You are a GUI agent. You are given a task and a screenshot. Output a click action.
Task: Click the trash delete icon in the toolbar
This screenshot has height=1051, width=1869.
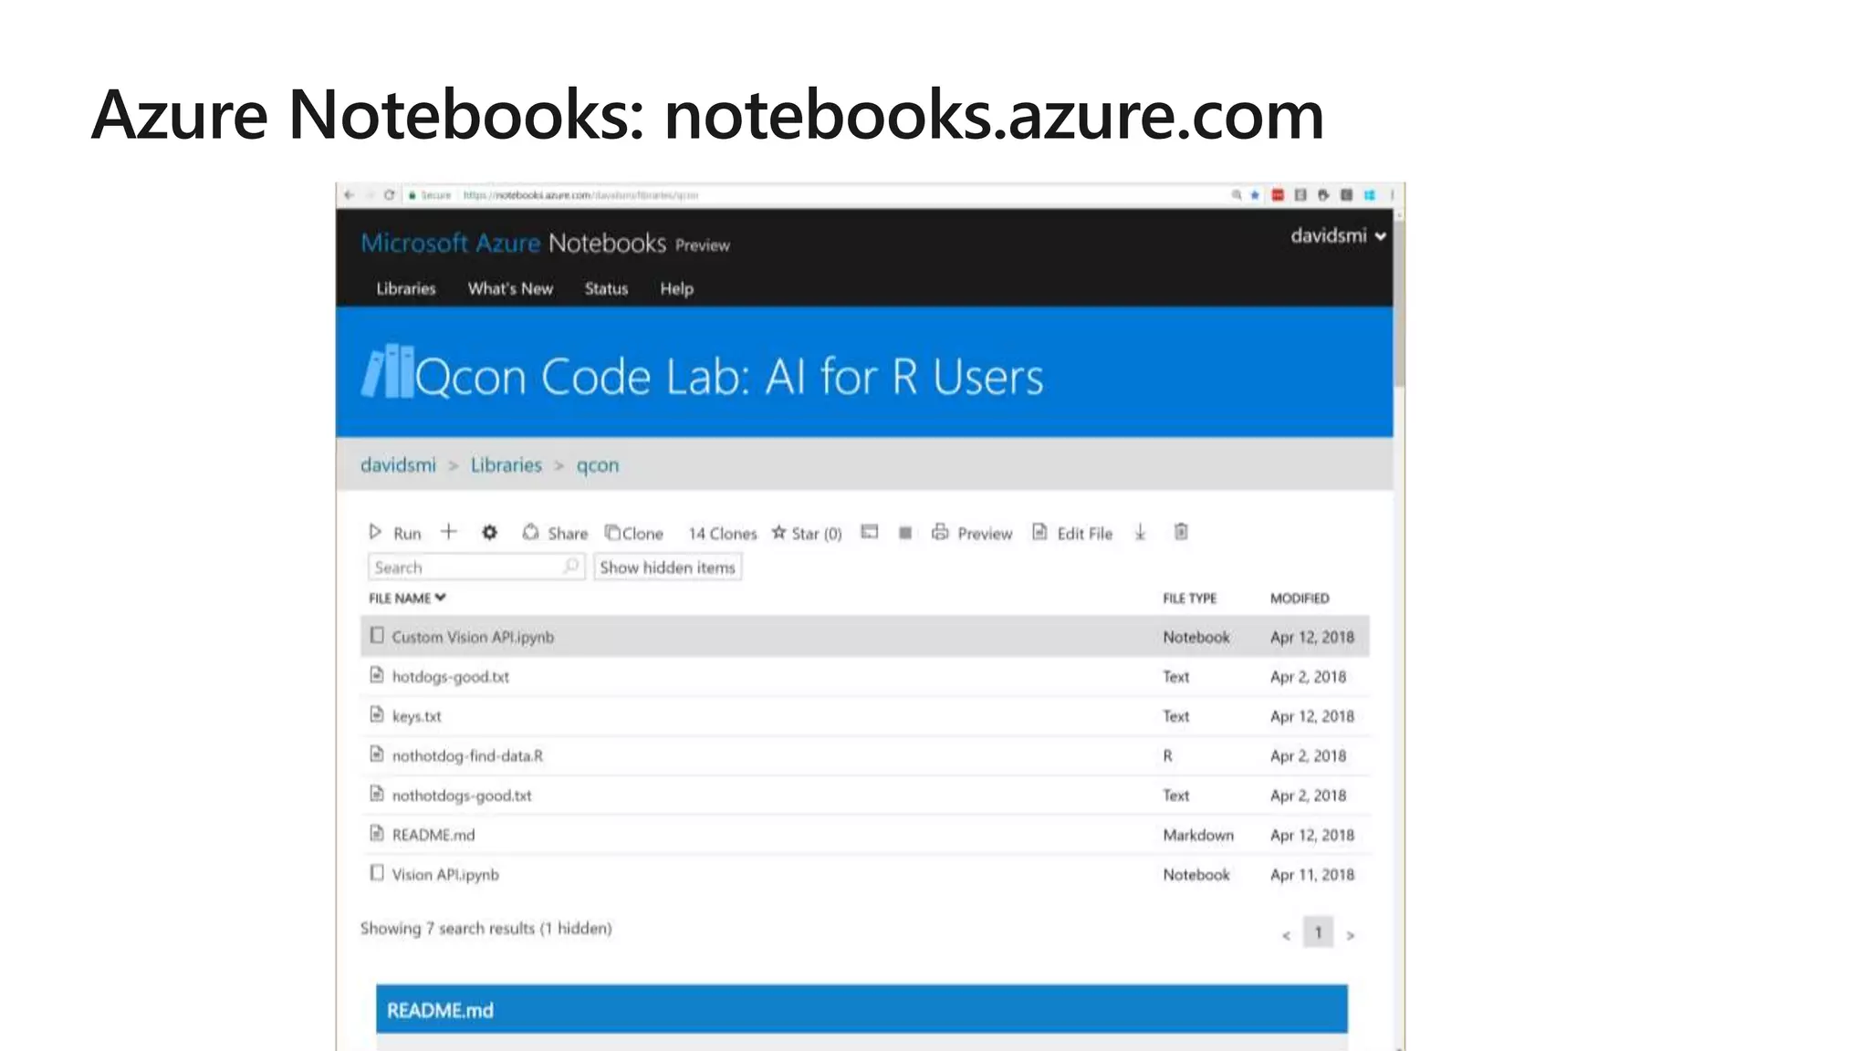click(x=1181, y=532)
